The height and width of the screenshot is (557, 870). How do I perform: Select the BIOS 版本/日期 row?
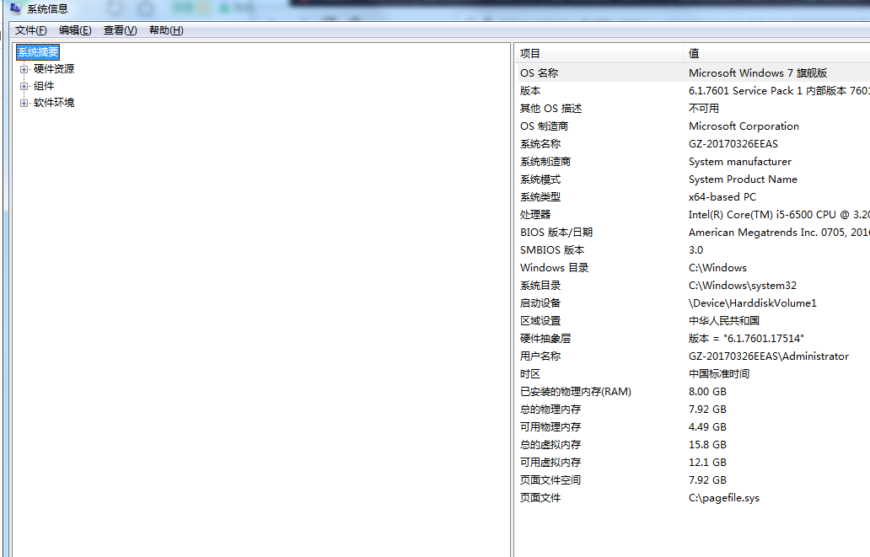point(556,233)
